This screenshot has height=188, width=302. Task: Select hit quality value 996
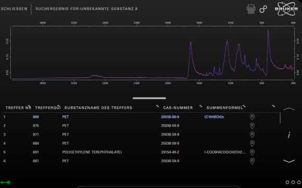pyautogui.click(x=36, y=117)
